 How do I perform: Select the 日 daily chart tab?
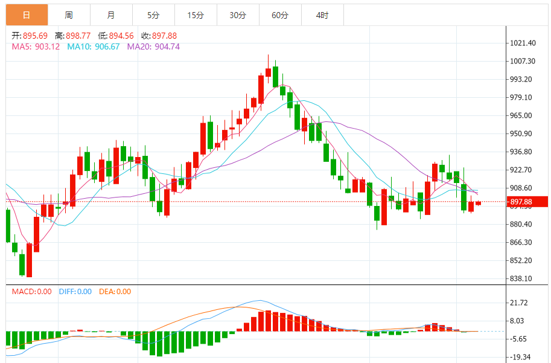coord(27,15)
